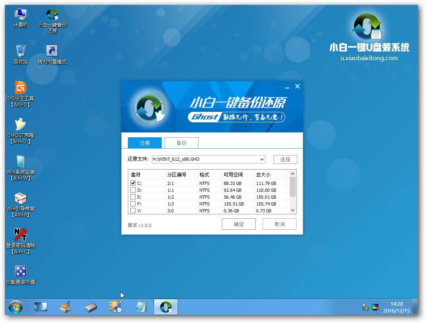Open the Windows Start menu
The width and height of the screenshot is (426, 323).
15,307
